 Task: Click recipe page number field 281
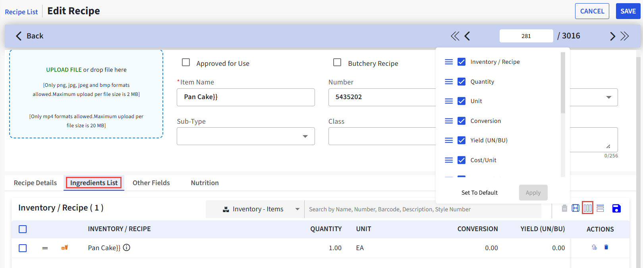click(x=526, y=36)
